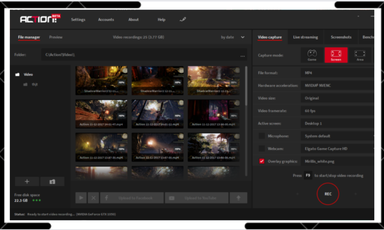Open the Active screen Desktop 1 dropdown

[x=337, y=123]
